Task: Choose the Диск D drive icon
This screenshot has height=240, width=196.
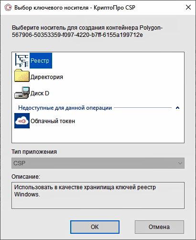Action: [x=22, y=93]
